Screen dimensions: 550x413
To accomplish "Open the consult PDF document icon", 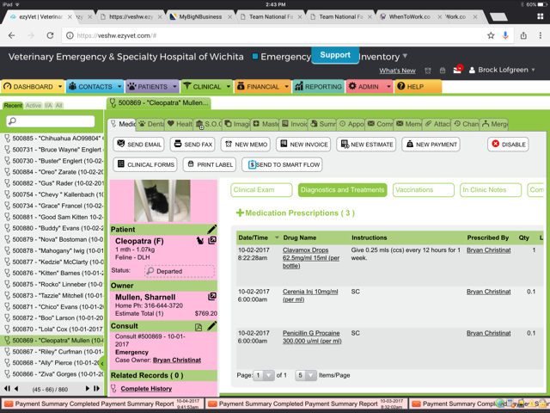I will [x=199, y=327].
